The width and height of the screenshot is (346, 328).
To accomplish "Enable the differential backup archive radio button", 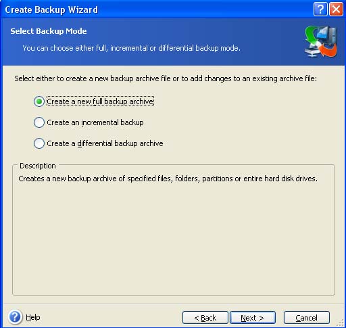I will coord(39,143).
